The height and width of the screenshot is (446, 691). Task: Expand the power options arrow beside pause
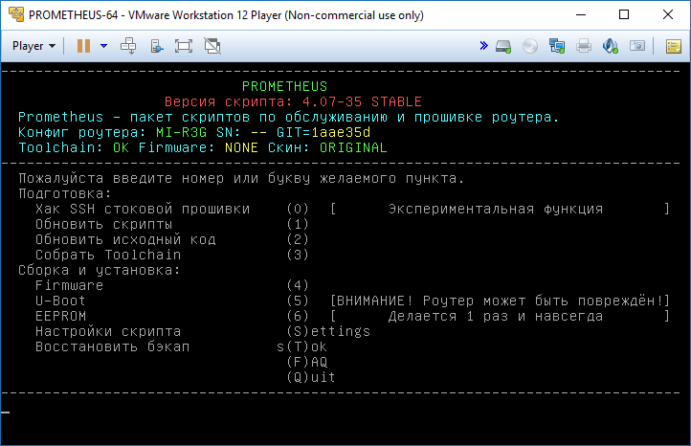click(104, 46)
